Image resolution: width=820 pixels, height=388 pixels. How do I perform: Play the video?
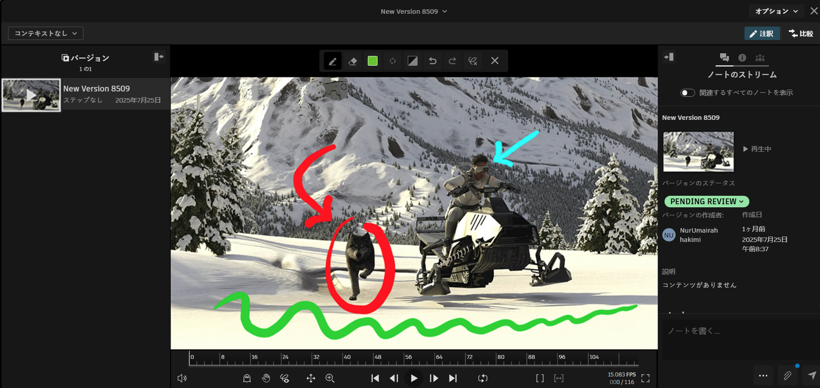pos(414,378)
